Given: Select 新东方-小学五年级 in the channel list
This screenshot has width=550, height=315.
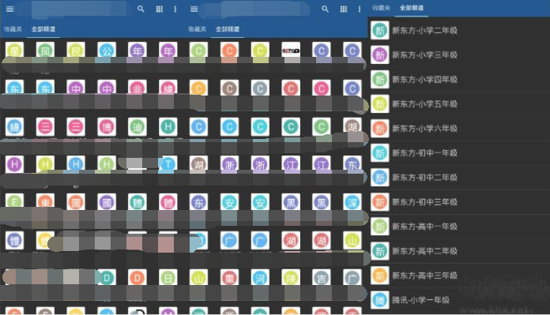Looking at the screenshot, I should (x=459, y=103).
